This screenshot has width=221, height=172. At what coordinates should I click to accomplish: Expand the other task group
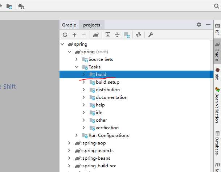pyautogui.click(x=84, y=120)
